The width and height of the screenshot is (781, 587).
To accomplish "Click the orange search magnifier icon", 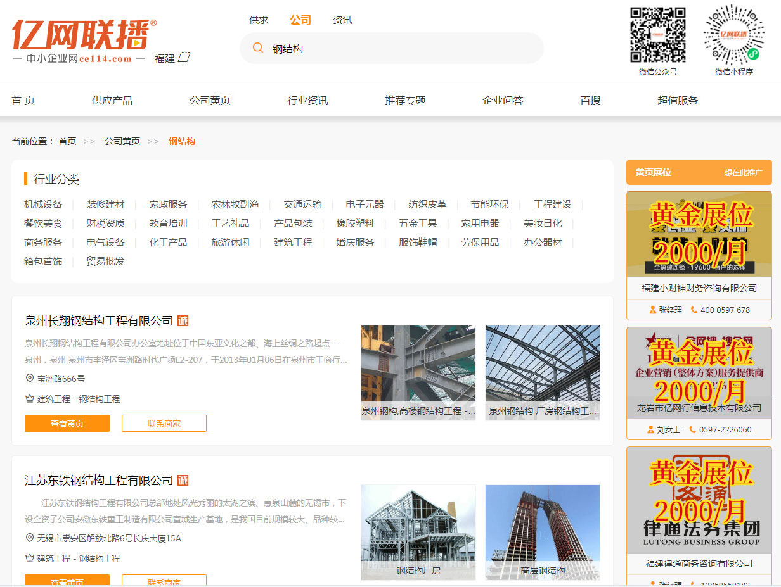I will [x=258, y=48].
